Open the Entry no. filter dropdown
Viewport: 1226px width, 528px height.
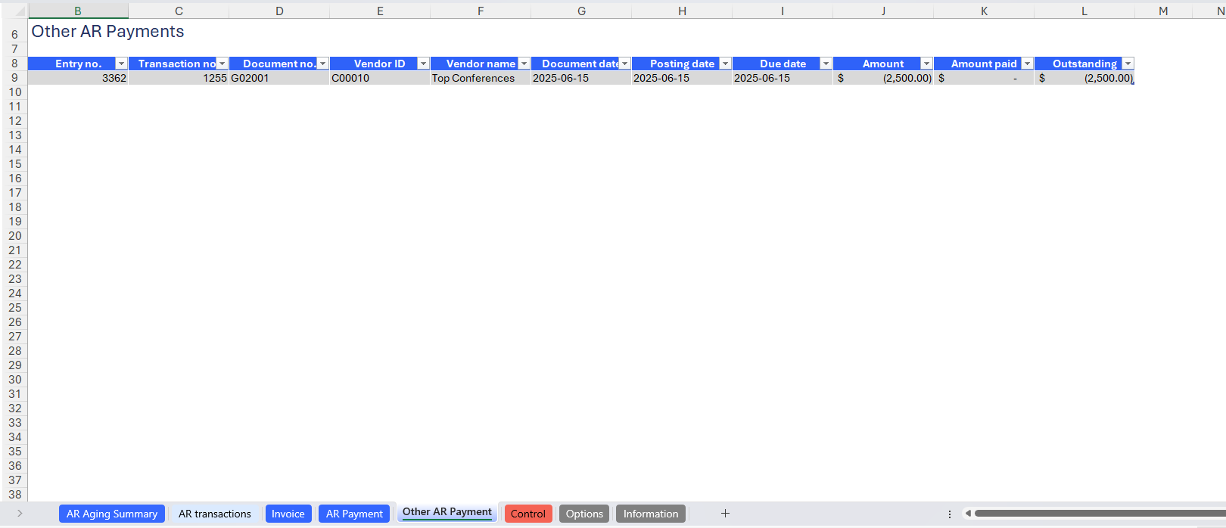tap(121, 64)
